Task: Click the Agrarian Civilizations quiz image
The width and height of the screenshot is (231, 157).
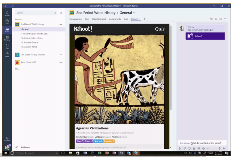Action: (119, 79)
